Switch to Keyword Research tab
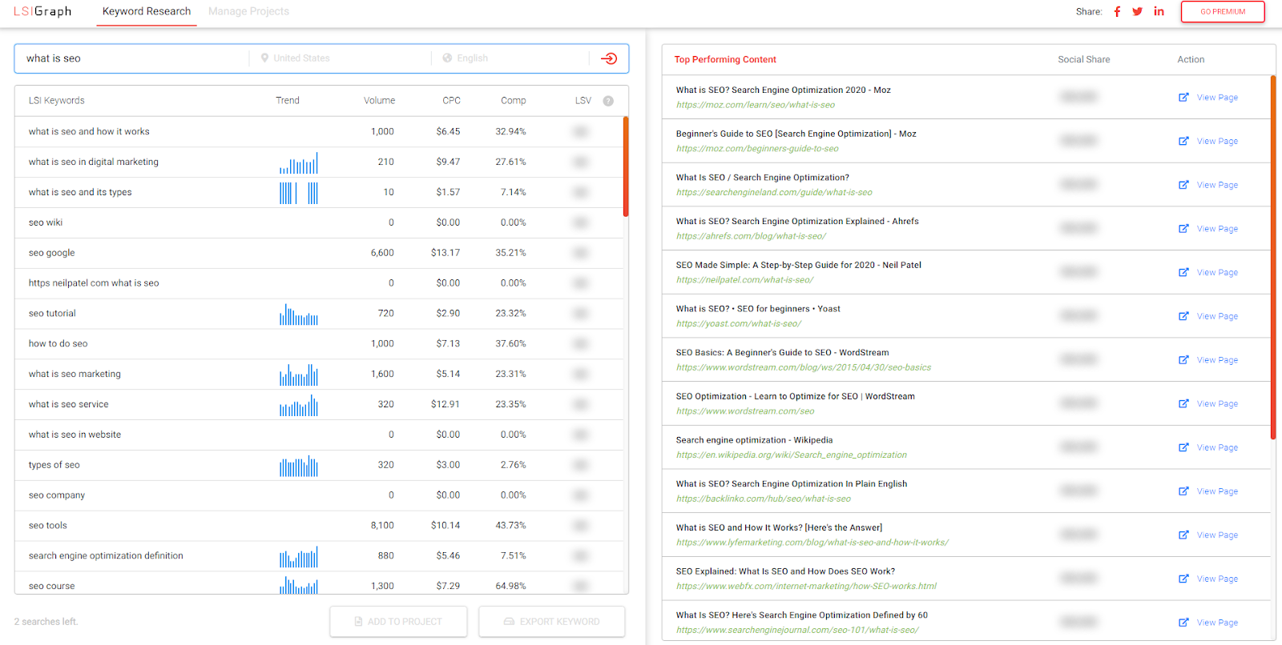Image resolution: width=1282 pixels, height=645 pixels. pyautogui.click(x=147, y=12)
